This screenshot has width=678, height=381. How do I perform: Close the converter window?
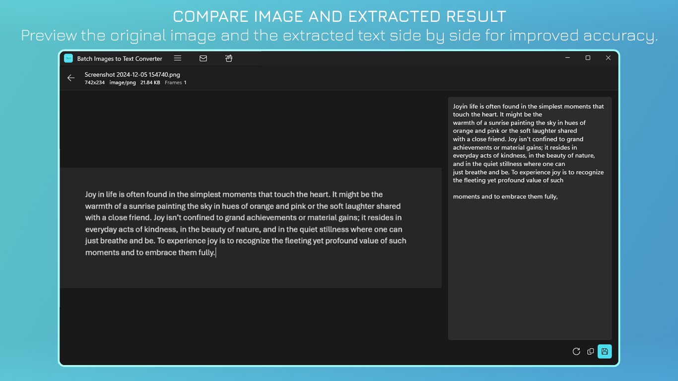(608, 58)
